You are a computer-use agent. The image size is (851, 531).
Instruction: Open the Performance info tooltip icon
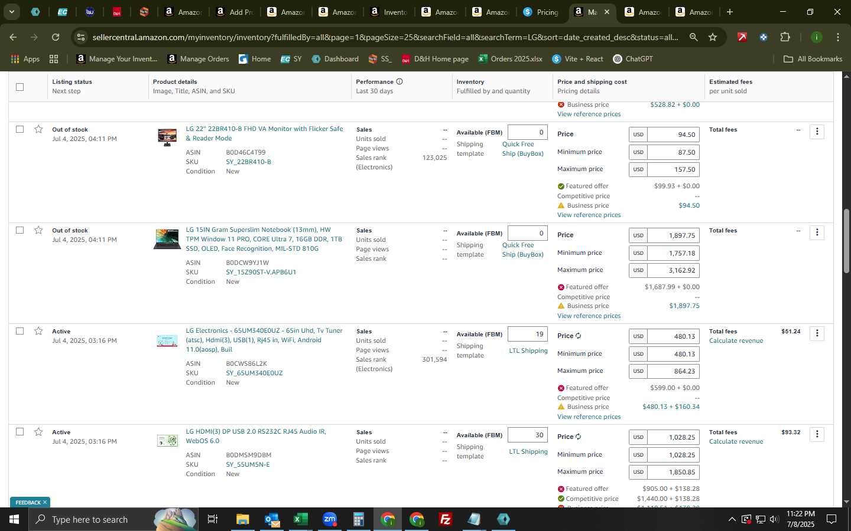[x=399, y=81]
